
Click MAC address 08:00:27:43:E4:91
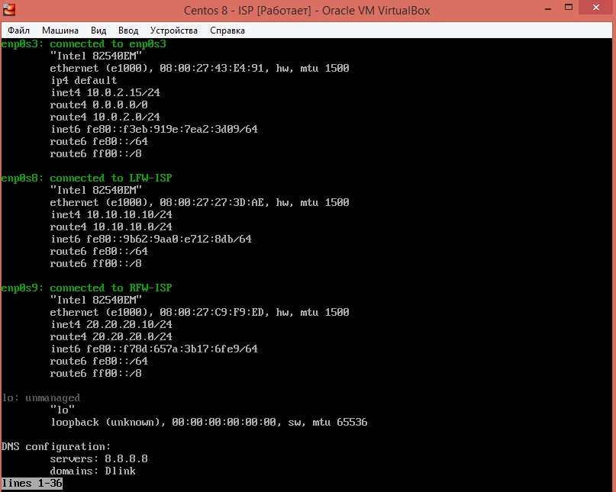[x=211, y=69]
